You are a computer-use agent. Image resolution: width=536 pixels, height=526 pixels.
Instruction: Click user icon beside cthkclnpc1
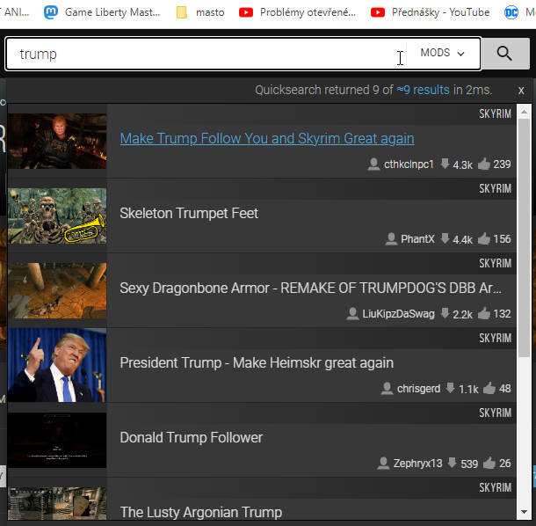click(373, 164)
